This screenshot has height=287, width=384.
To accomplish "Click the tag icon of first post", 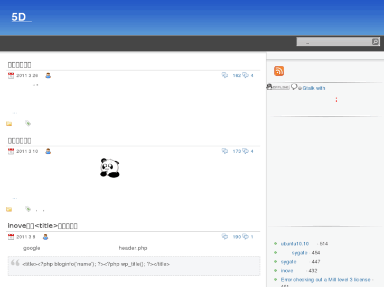I will pos(28,123).
